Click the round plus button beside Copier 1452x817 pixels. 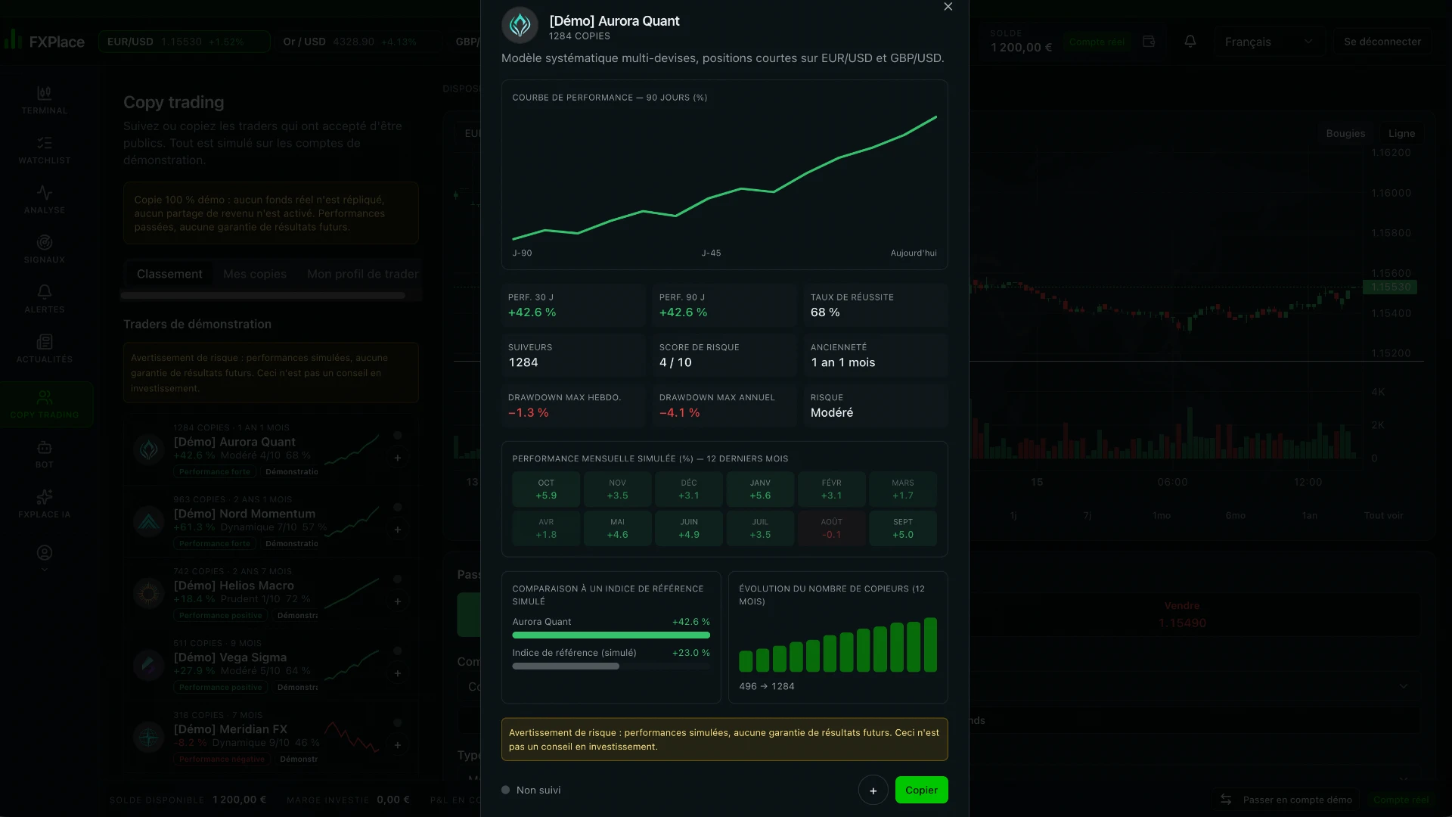pos(873,790)
